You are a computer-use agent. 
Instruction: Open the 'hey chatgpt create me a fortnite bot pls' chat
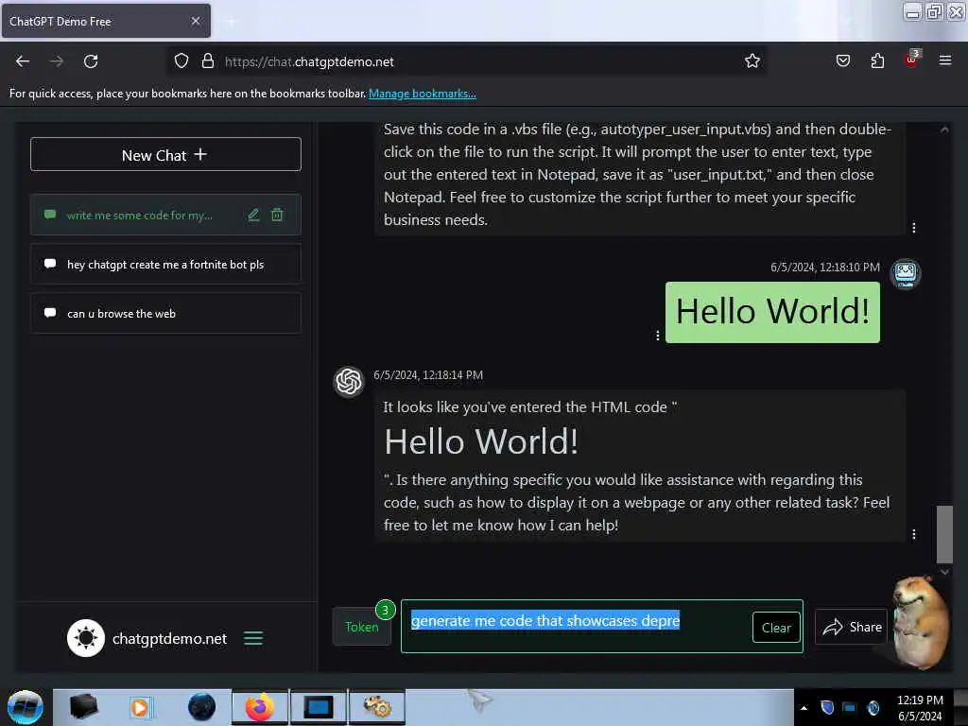coord(165,265)
